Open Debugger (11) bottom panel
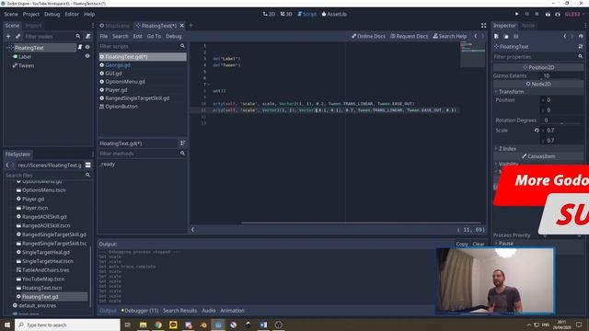The height and width of the screenshot is (331, 589). pyautogui.click(x=140, y=311)
